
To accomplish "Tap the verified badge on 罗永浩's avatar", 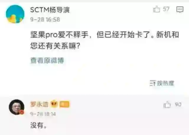I will click(22, 112).
